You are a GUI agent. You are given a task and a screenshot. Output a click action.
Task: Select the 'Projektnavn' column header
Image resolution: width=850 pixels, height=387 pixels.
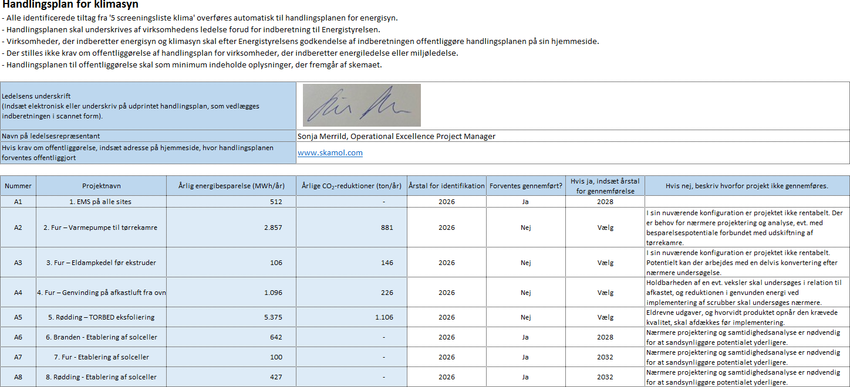click(102, 186)
